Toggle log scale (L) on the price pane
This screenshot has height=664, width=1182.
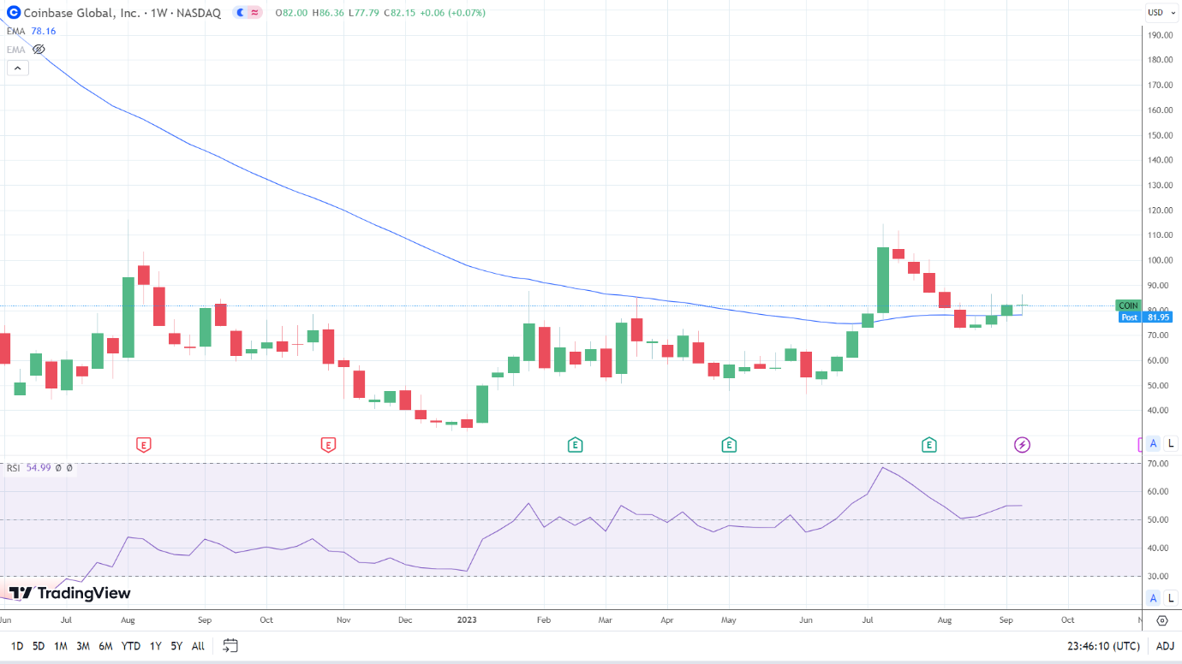(x=1170, y=443)
